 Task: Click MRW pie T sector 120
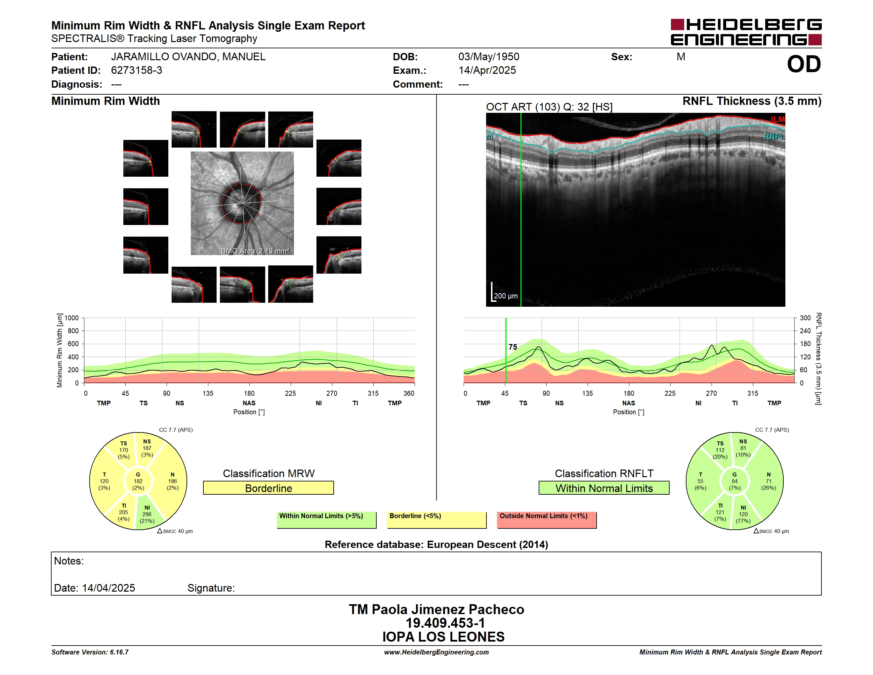104,481
